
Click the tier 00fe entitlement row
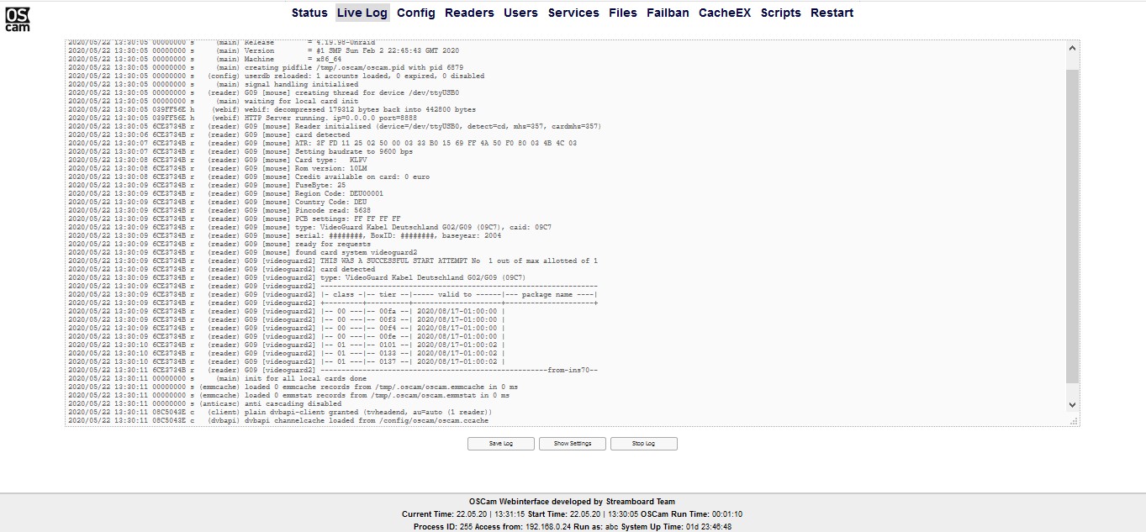click(x=287, y=336)
